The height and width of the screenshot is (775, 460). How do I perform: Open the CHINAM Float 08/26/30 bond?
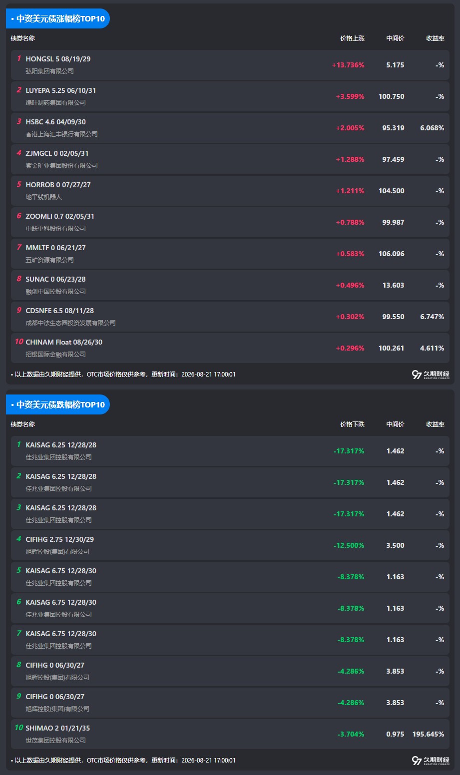point(64,342)
